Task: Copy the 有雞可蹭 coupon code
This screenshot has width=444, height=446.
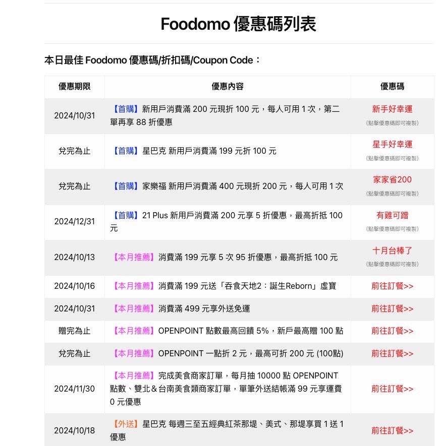Action: [392, 215]
